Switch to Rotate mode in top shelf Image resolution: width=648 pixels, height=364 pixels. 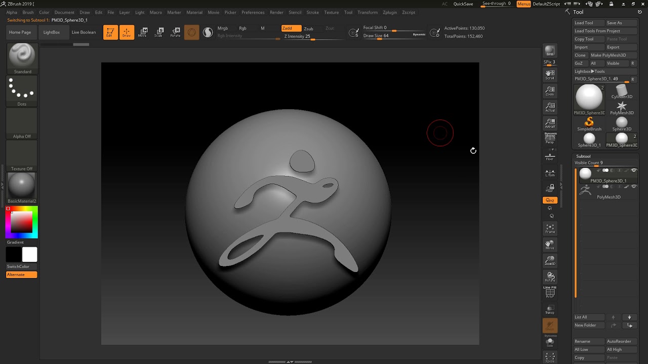(175, 32)
